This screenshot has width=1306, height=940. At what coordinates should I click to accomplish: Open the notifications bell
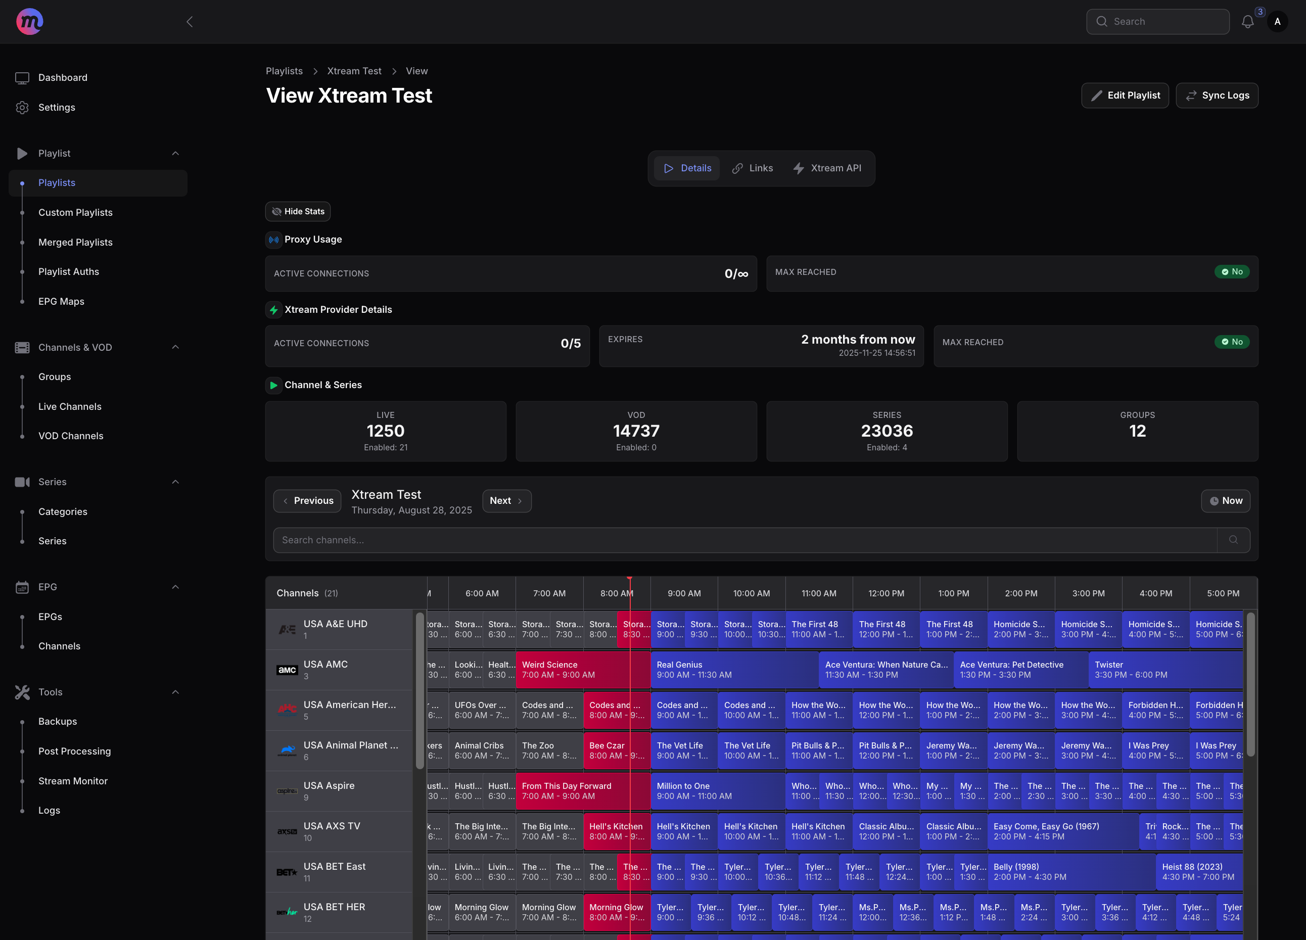1248,21
